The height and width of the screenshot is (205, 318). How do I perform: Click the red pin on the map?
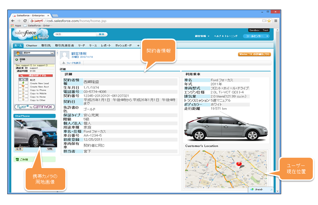click(239, 164)
